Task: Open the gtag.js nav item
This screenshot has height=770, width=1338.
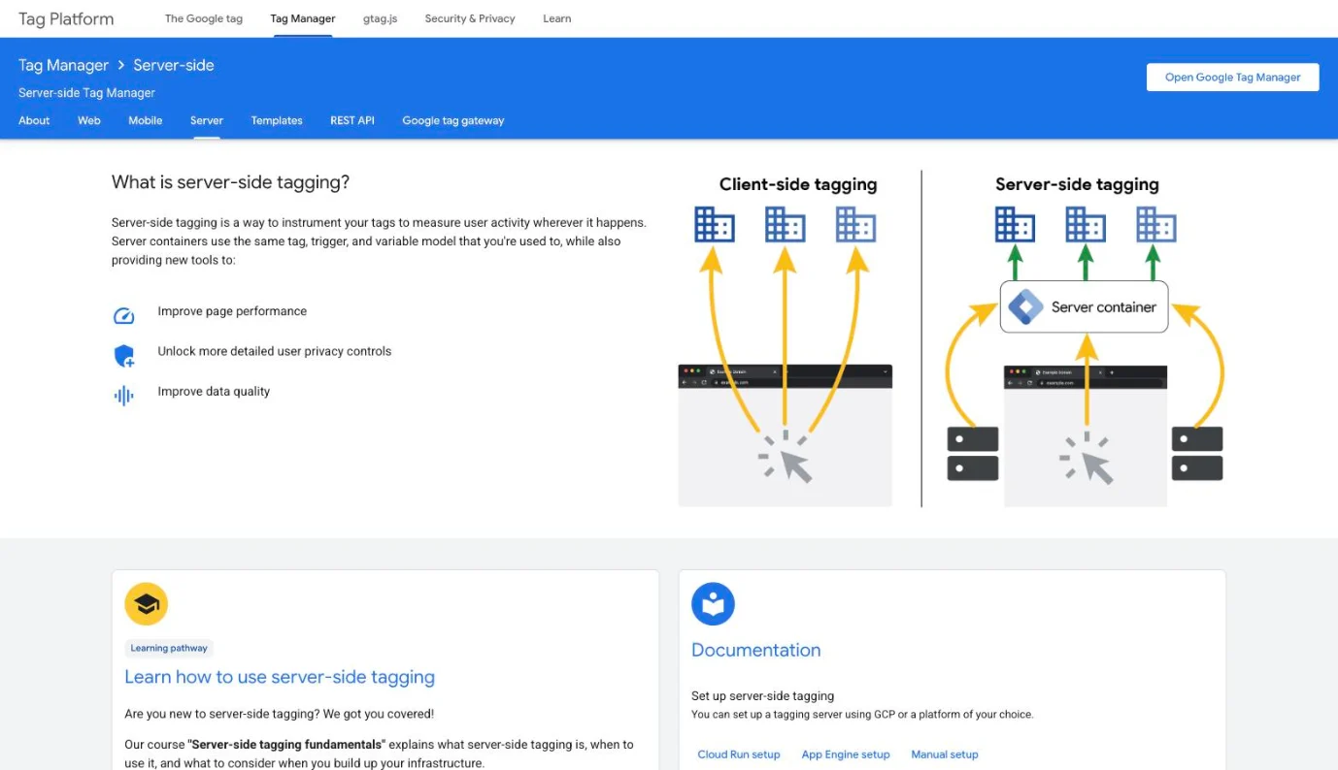Action: 381,18
